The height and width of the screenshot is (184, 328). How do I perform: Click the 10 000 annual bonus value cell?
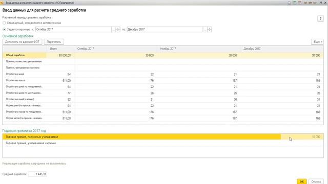pyautogui.click(x=302, y=137)
